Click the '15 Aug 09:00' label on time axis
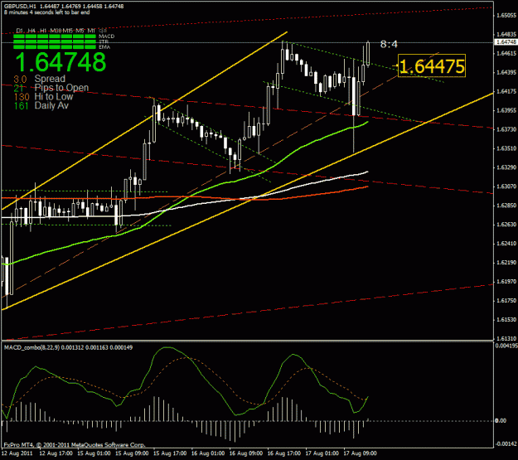The image size is (518, 460). [132, 453]
